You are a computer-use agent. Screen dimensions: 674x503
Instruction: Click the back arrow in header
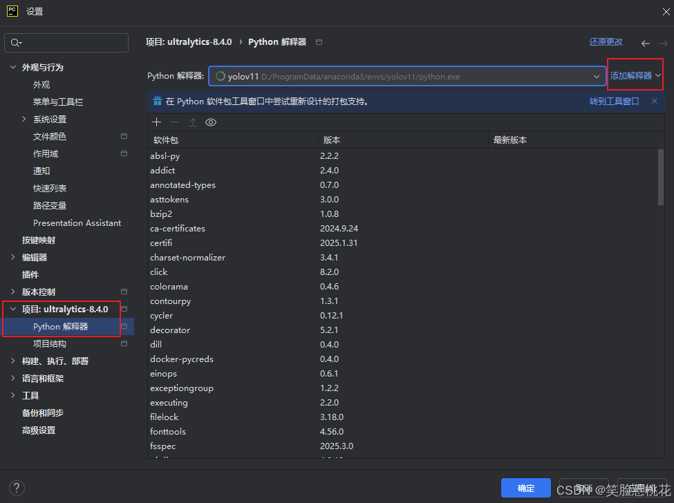click(645, 44)
